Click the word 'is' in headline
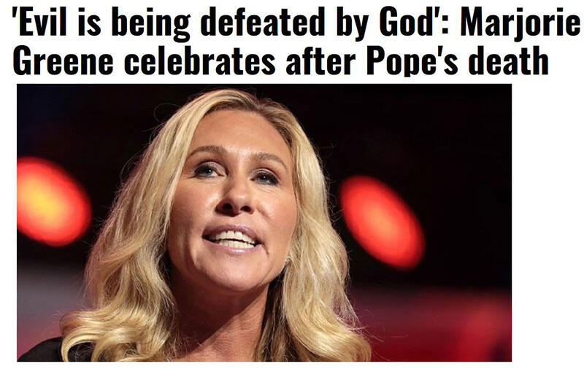 coord(89,22)
